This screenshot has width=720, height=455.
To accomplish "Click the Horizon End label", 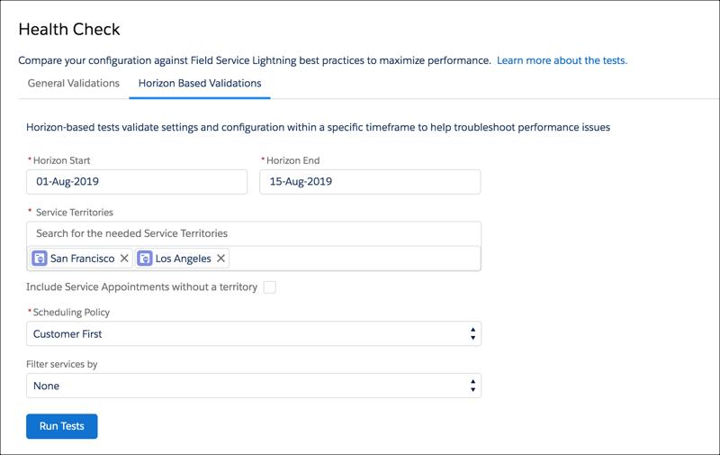I will tap(293, 160).
